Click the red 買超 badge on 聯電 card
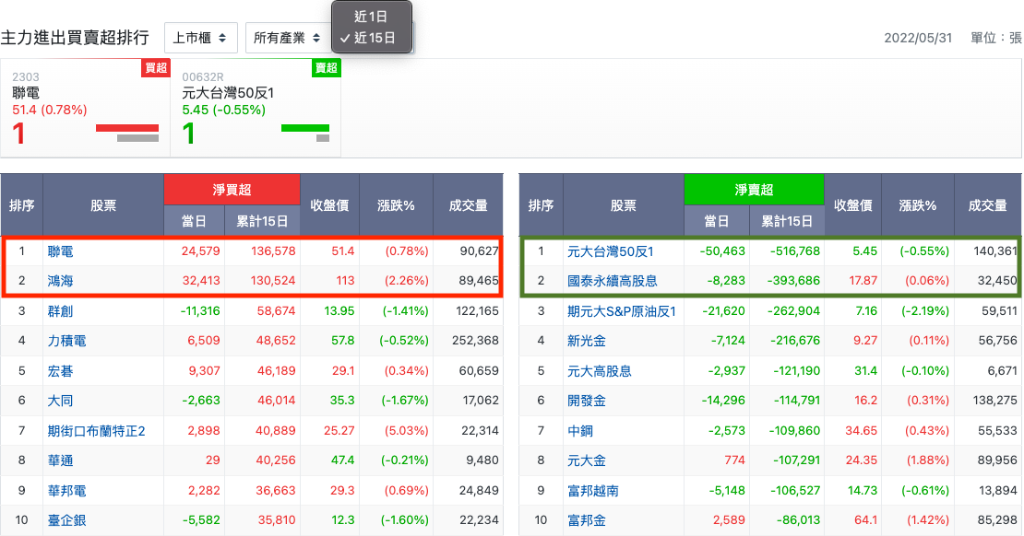The width and height of the screenshot is (1024, 536). coord(156,68)
